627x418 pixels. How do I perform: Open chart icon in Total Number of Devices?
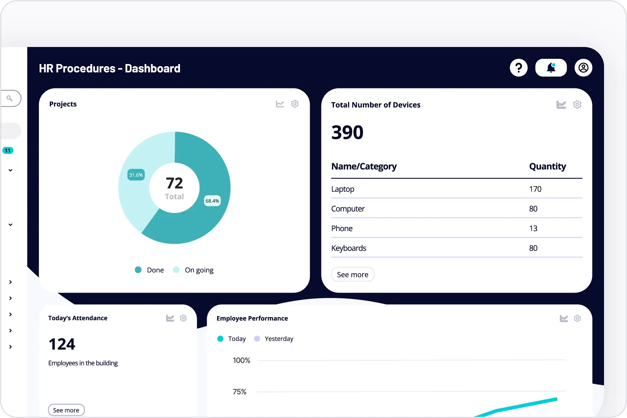[561, 104]
